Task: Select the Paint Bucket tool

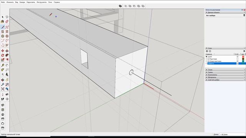Action: (x=3, y=21)
